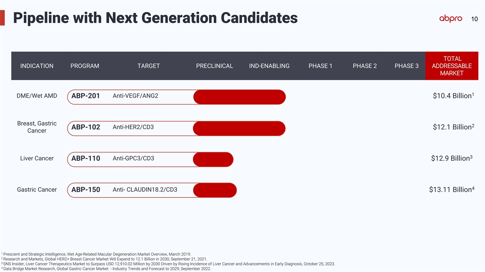
Task: Select the ABP-110 program label
Action: [85, 159]
